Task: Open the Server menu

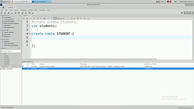Action: [30, 10]
